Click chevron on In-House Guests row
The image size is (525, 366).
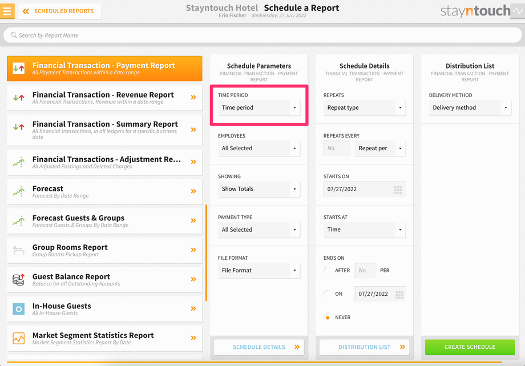(x=193, y=309)
